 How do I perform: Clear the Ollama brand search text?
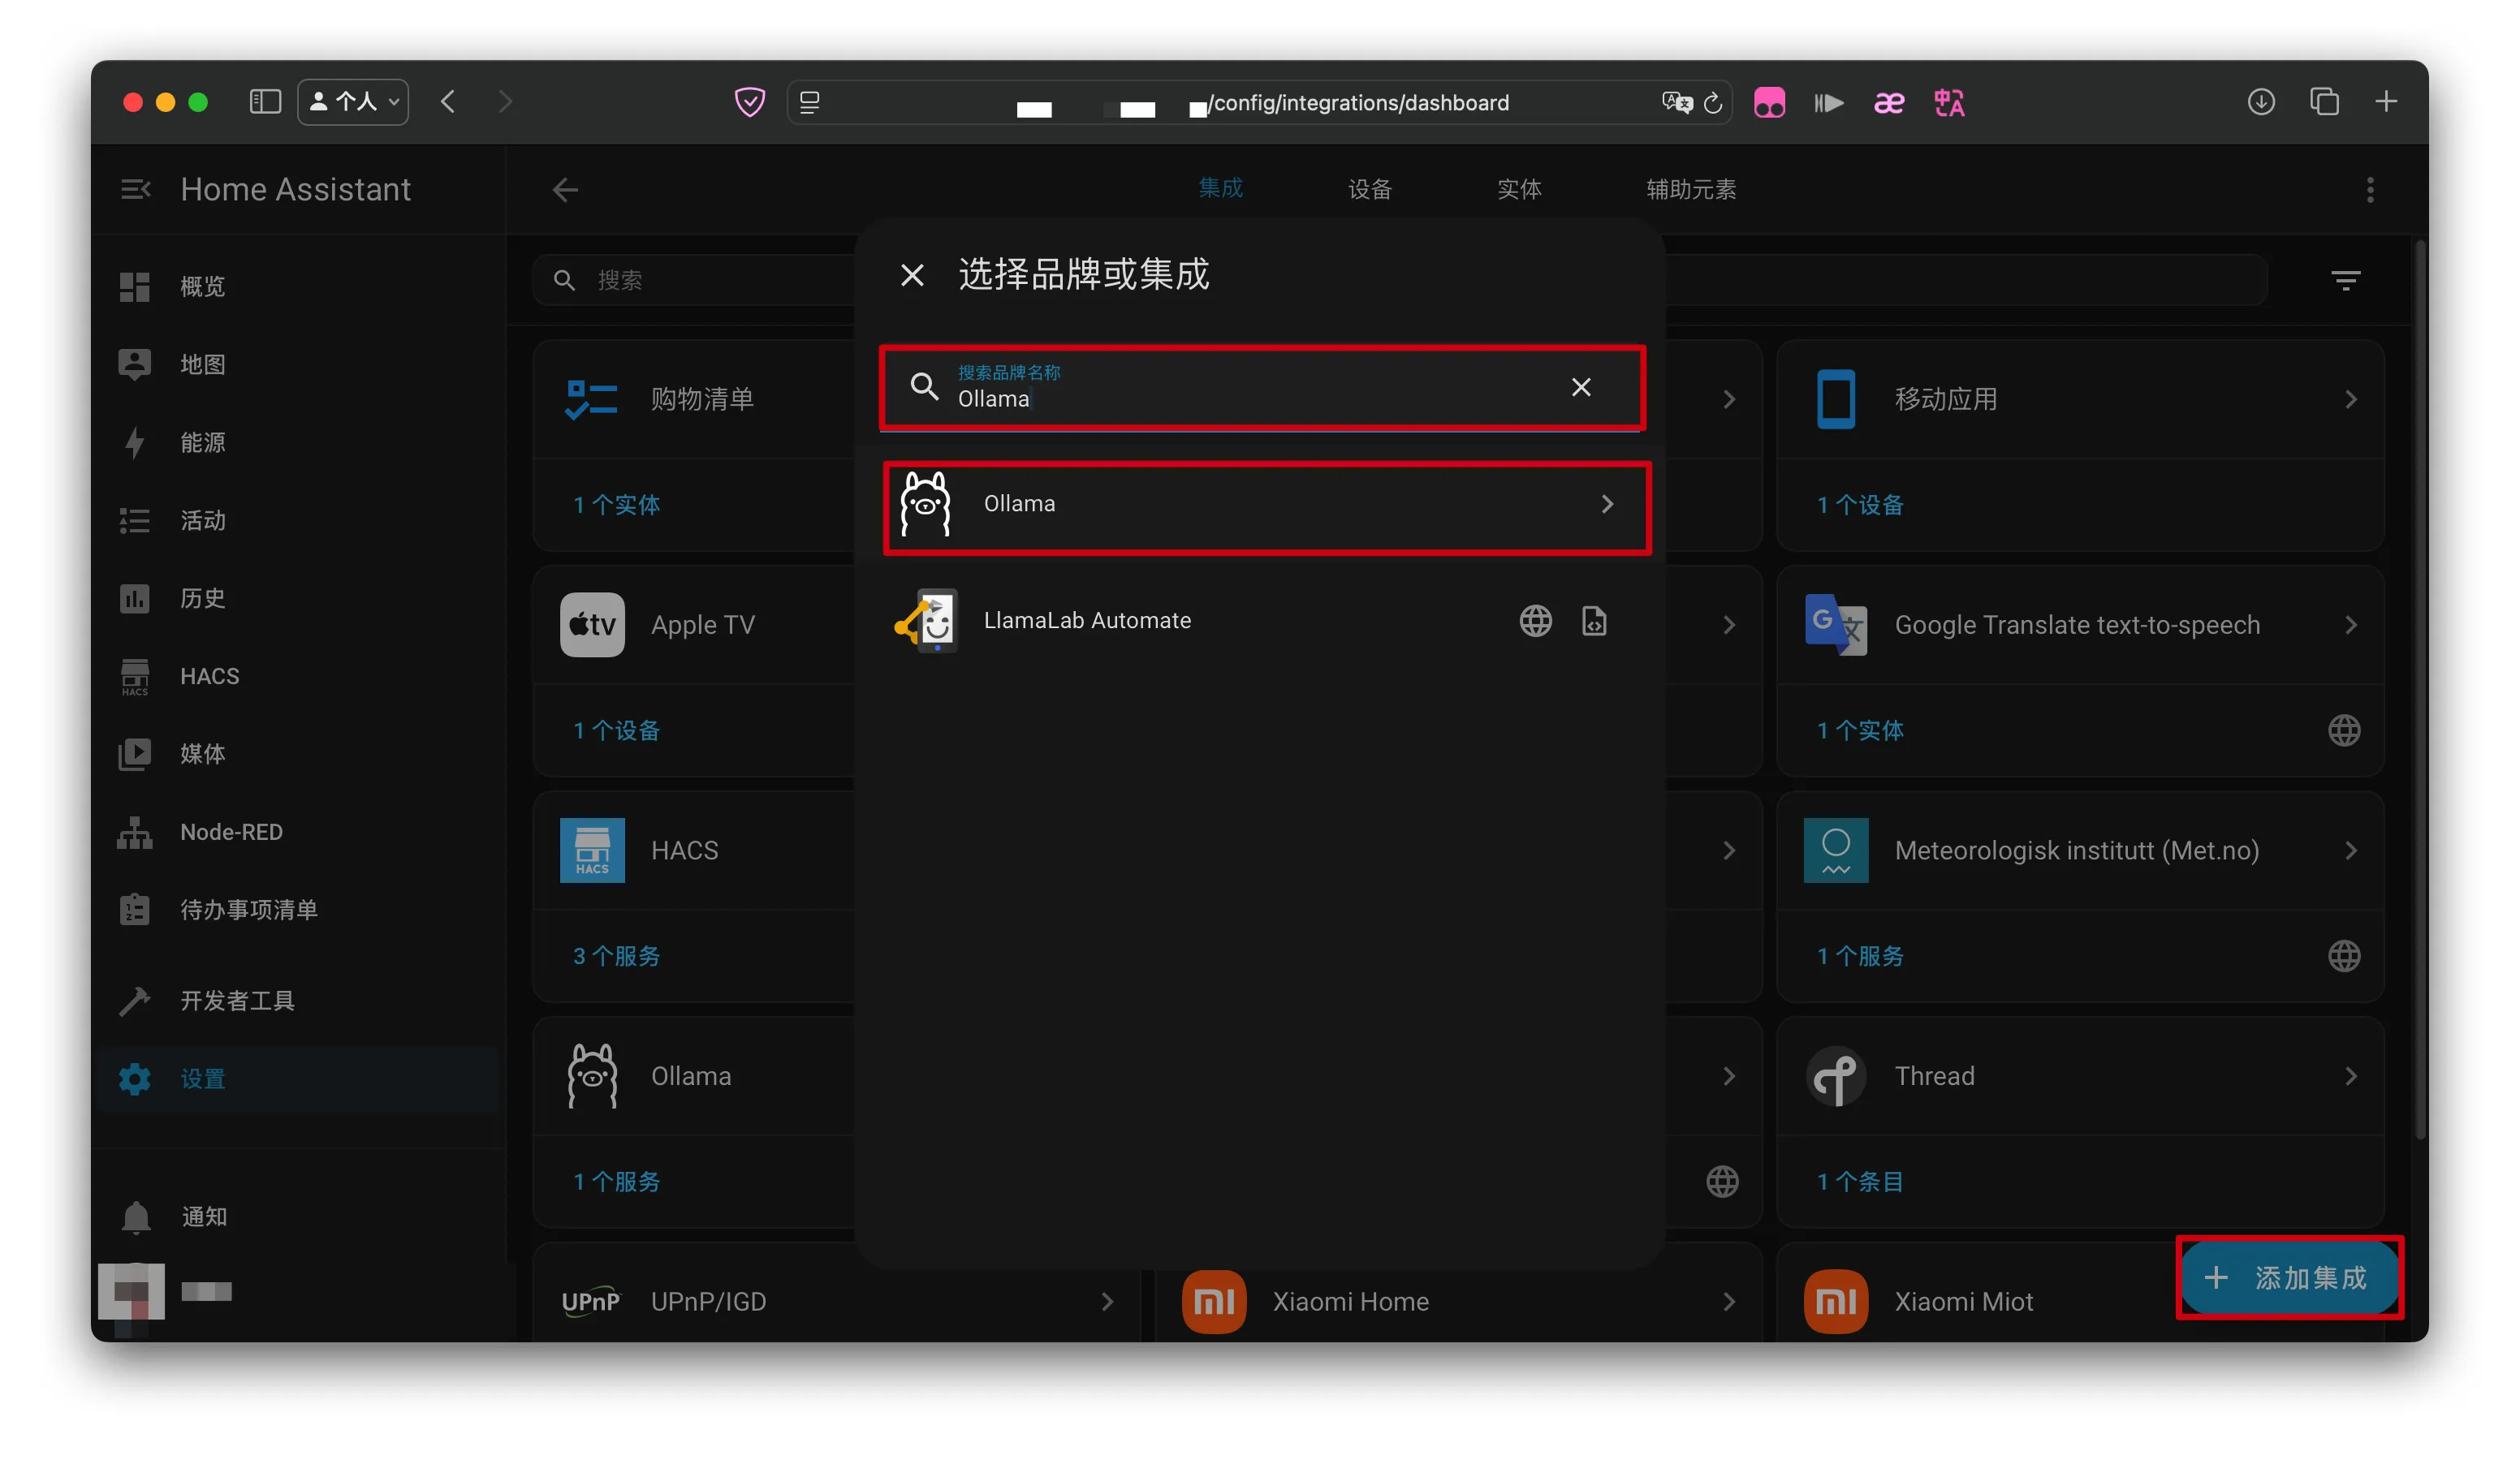[1580, 388]
